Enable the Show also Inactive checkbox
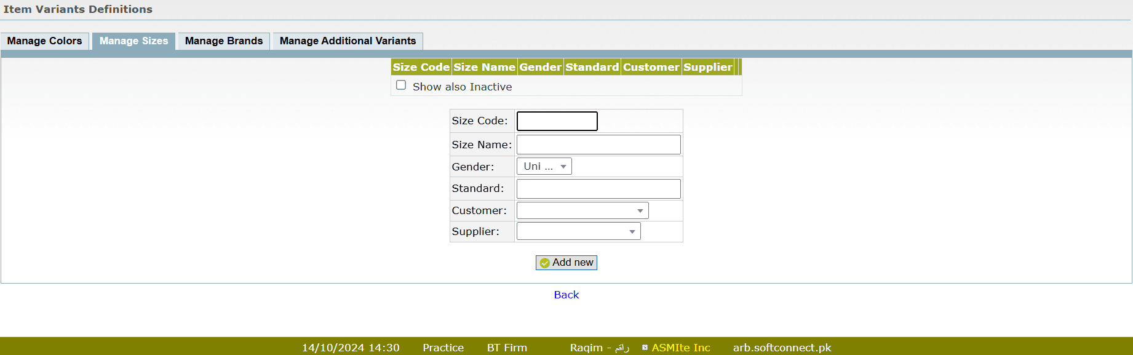 tap(401, 86)
